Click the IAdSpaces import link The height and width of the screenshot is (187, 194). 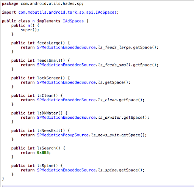tap(67, 13)
